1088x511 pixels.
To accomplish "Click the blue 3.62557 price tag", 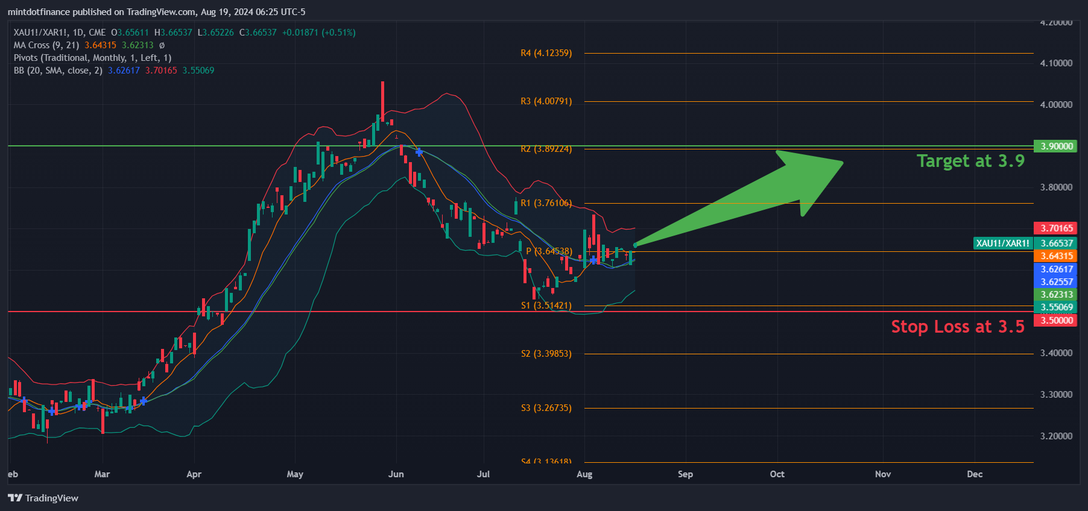I will (x=1055, y=282).
